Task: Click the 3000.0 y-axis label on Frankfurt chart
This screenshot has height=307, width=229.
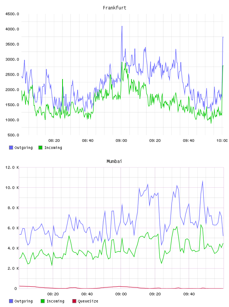Action: (12, 59)
